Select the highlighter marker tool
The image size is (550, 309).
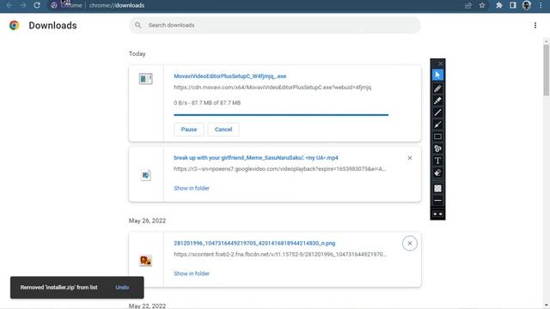(437, 100)
